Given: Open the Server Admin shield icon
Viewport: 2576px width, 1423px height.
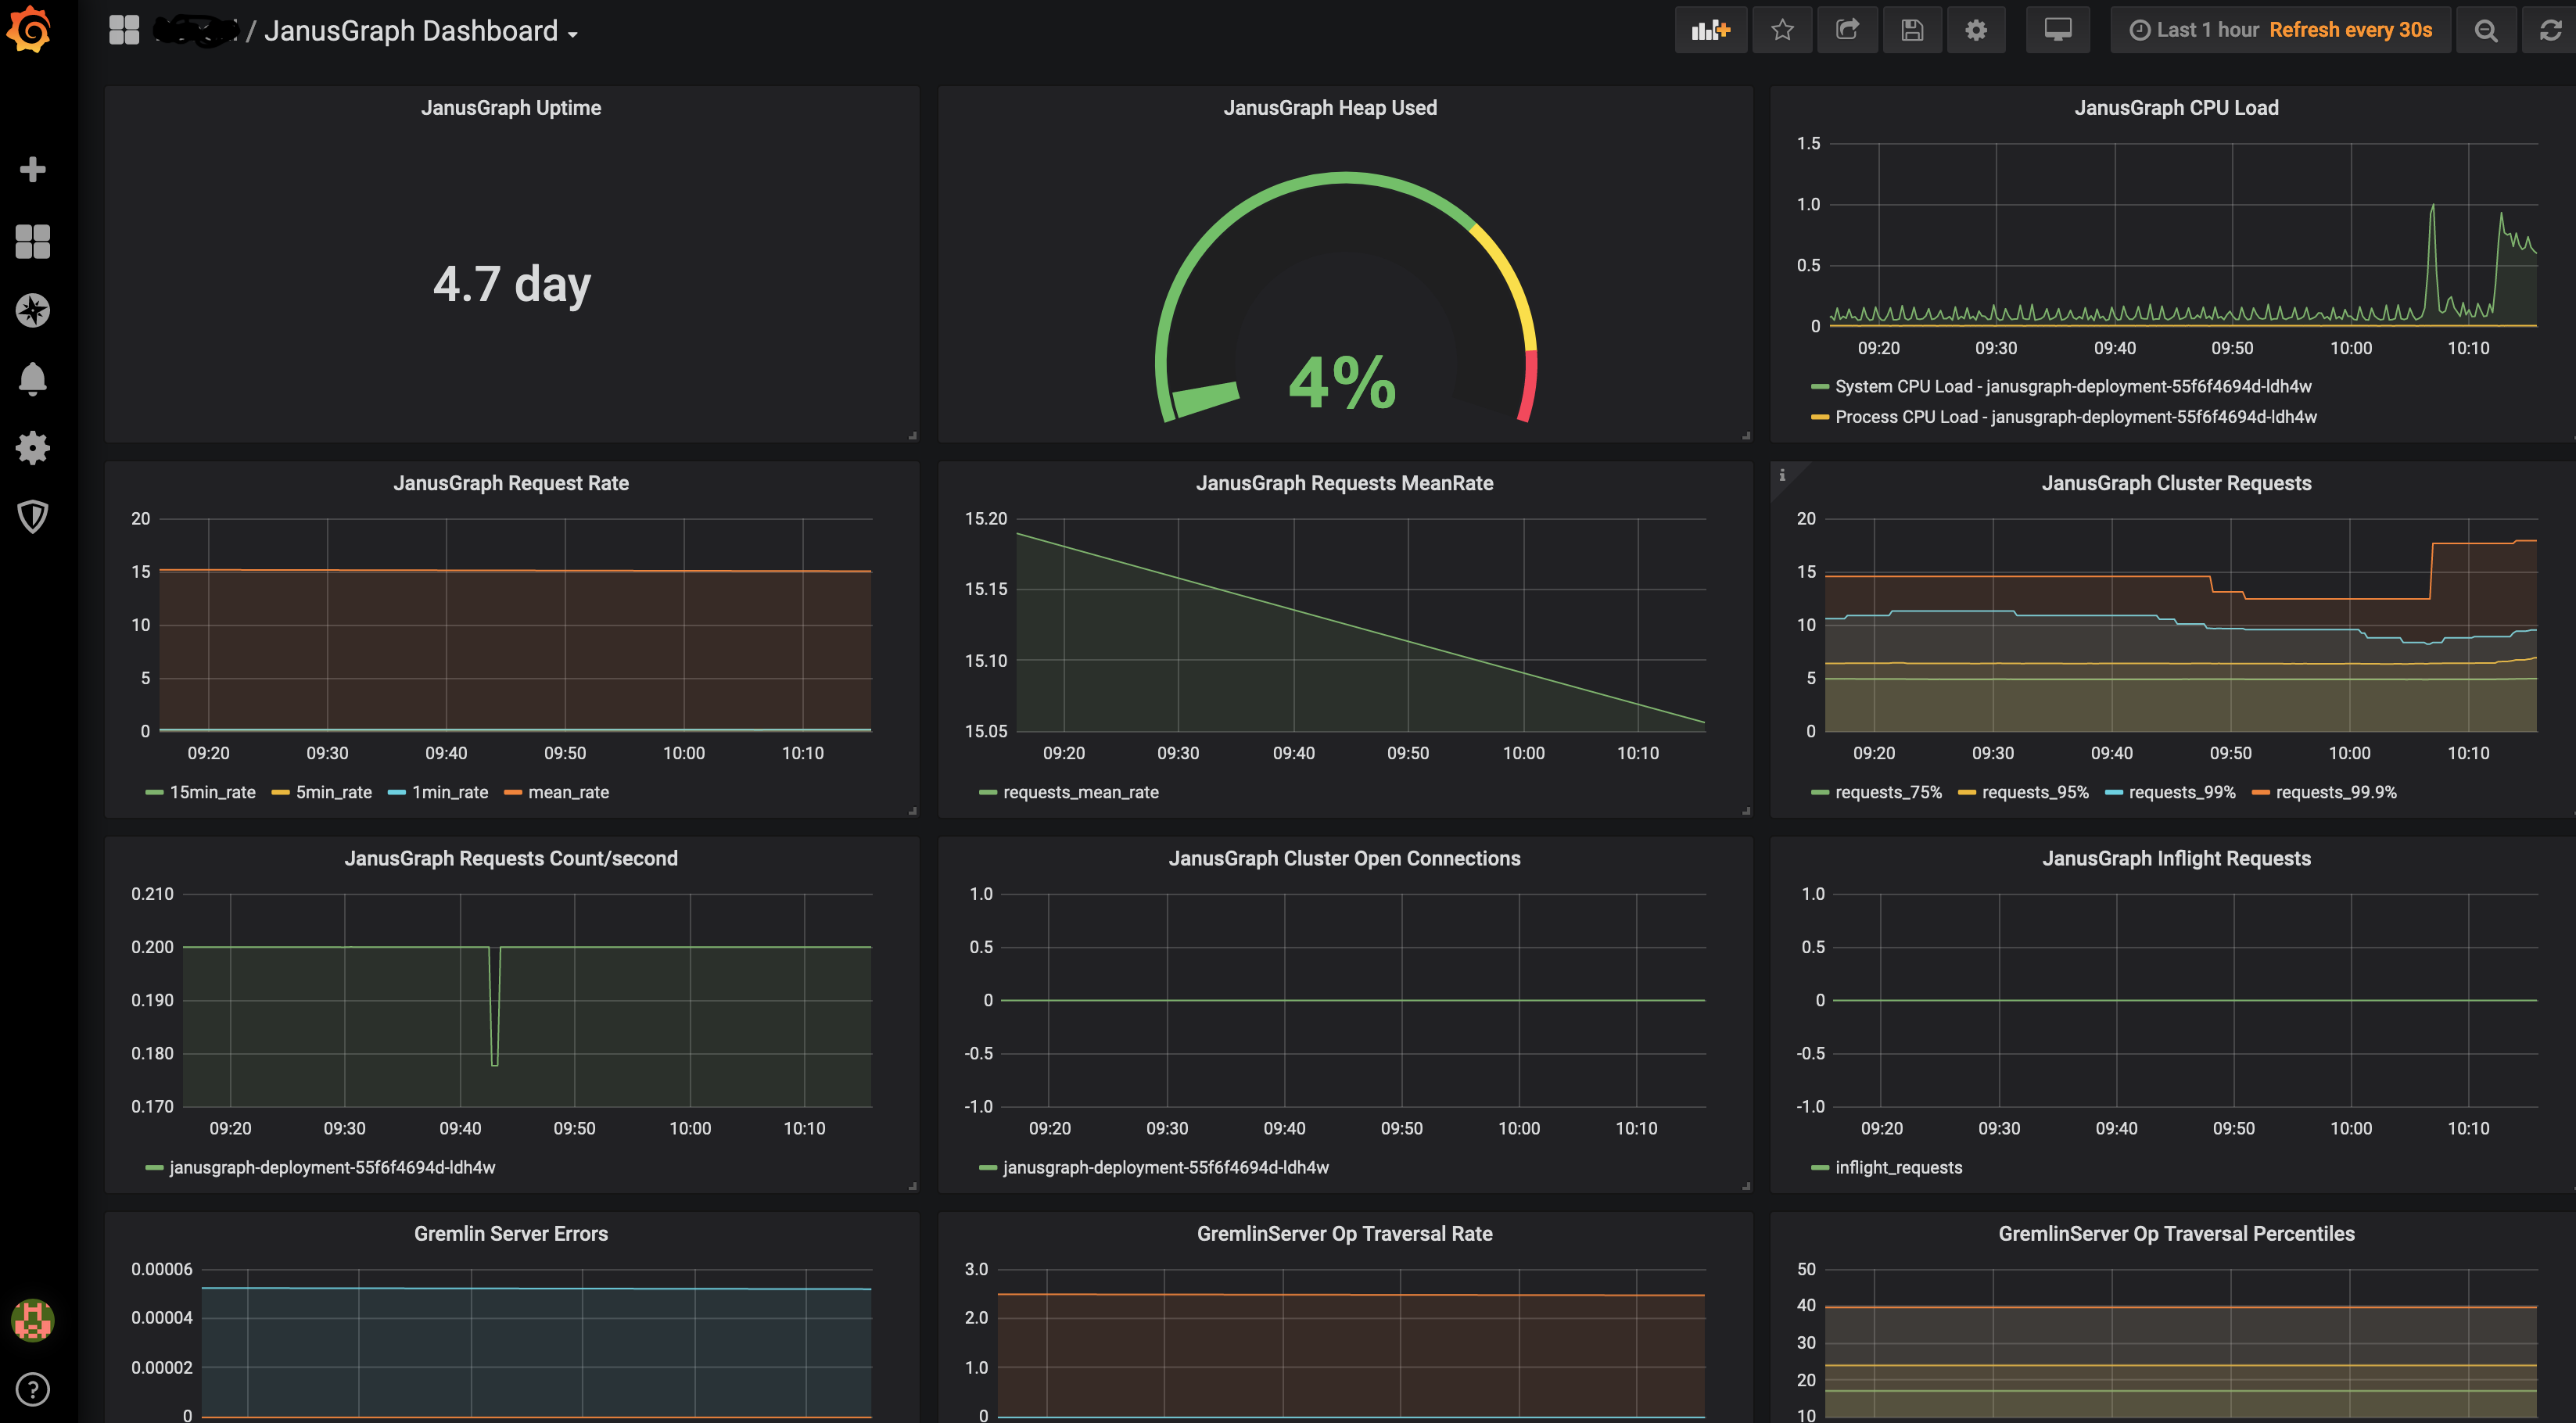Looking at the screenshot, I should pyautogui.click(x=33, y=516).
